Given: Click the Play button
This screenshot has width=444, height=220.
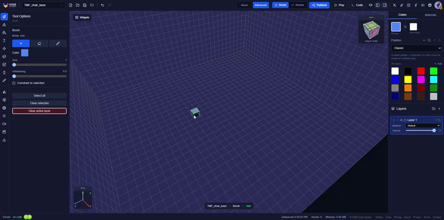Looking at the screenshot, I should 339,5.
